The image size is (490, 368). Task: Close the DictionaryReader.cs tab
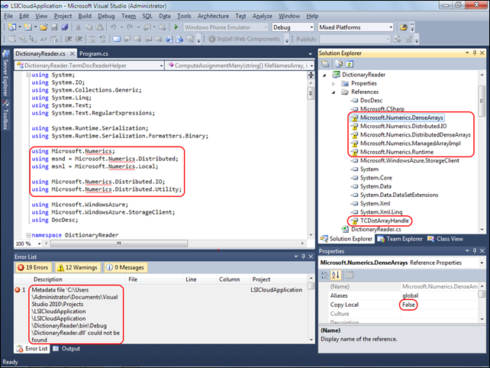coord(73,53)
